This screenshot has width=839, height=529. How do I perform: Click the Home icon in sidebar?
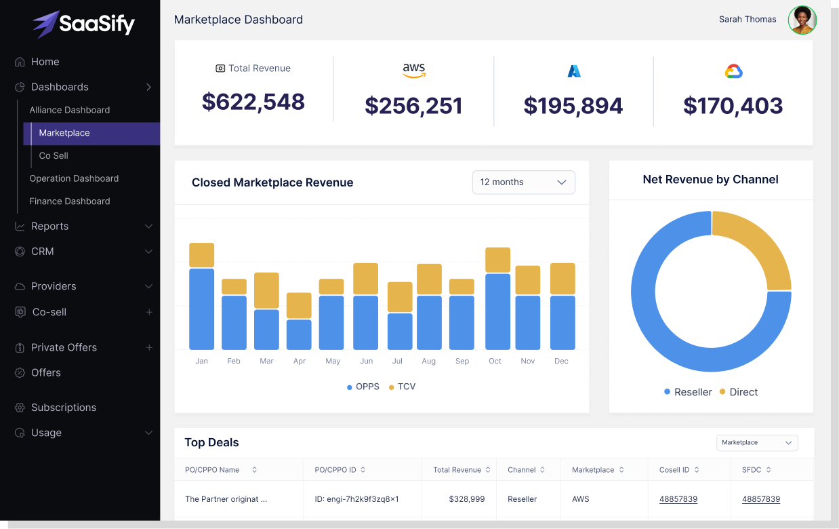tap(20, 62)
